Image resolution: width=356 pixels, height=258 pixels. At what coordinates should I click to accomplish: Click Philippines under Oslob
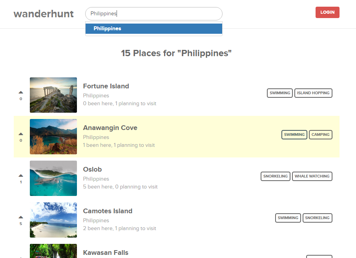[96, 179]
